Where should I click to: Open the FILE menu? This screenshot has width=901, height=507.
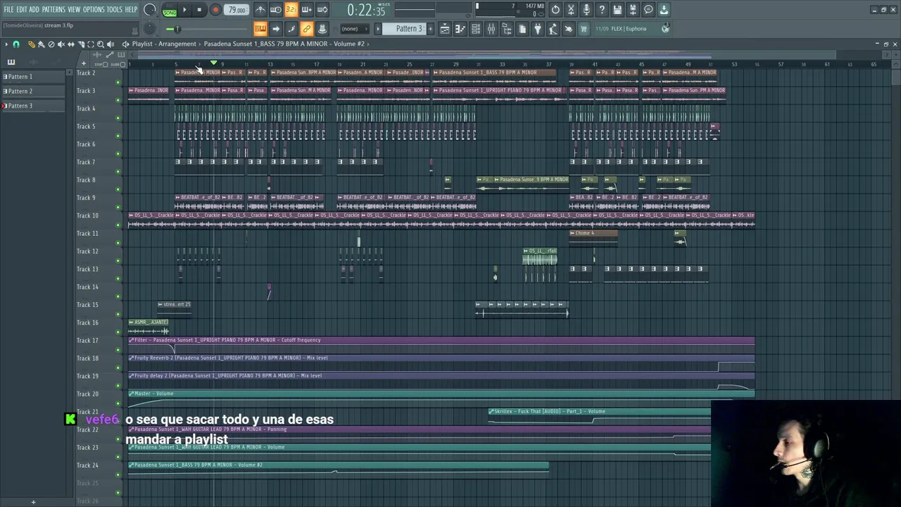[8, 9]
